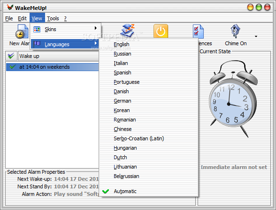The height and width of the screenshot is (210, 276).
Task: Choose Dutch language
Action: click(x=149, y=157)
